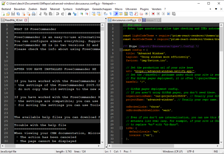
Task: Toggle word wrap
Action: coord(105,14)
